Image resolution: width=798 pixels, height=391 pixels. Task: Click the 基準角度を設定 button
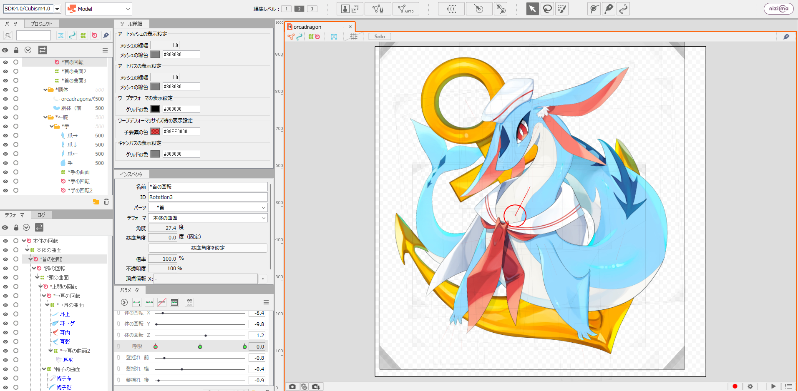click(x=208, y=248)
